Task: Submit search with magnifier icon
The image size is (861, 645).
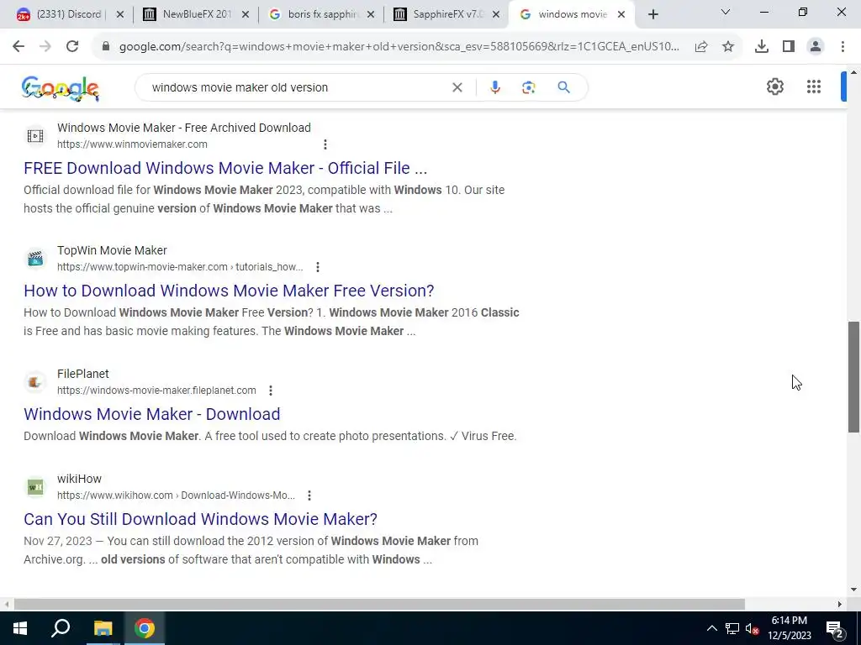Action: click(x=563, y=87)
